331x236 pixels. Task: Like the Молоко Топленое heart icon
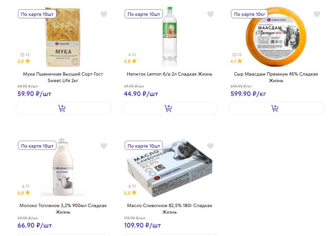point(104,146)
